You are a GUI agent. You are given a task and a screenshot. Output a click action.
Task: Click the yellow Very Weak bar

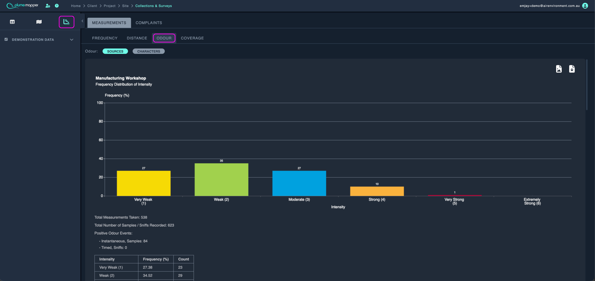pos(144,183)
